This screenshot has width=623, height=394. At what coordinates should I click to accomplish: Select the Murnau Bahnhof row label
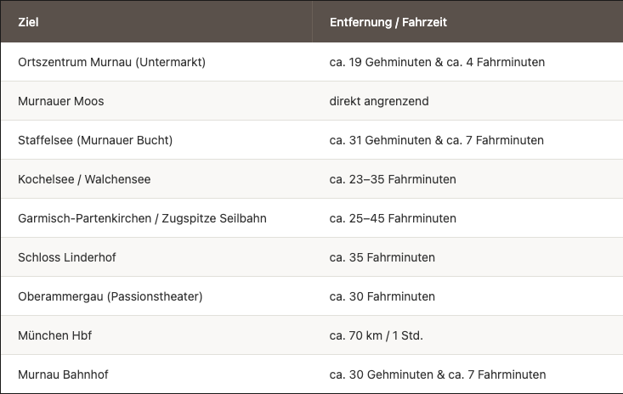point(63,374)
